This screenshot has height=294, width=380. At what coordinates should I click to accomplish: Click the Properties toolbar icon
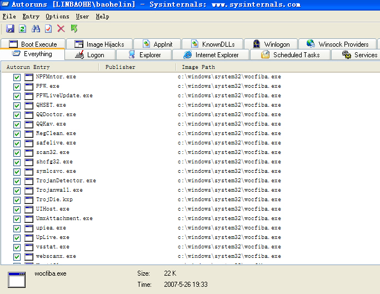pos(48,28)
